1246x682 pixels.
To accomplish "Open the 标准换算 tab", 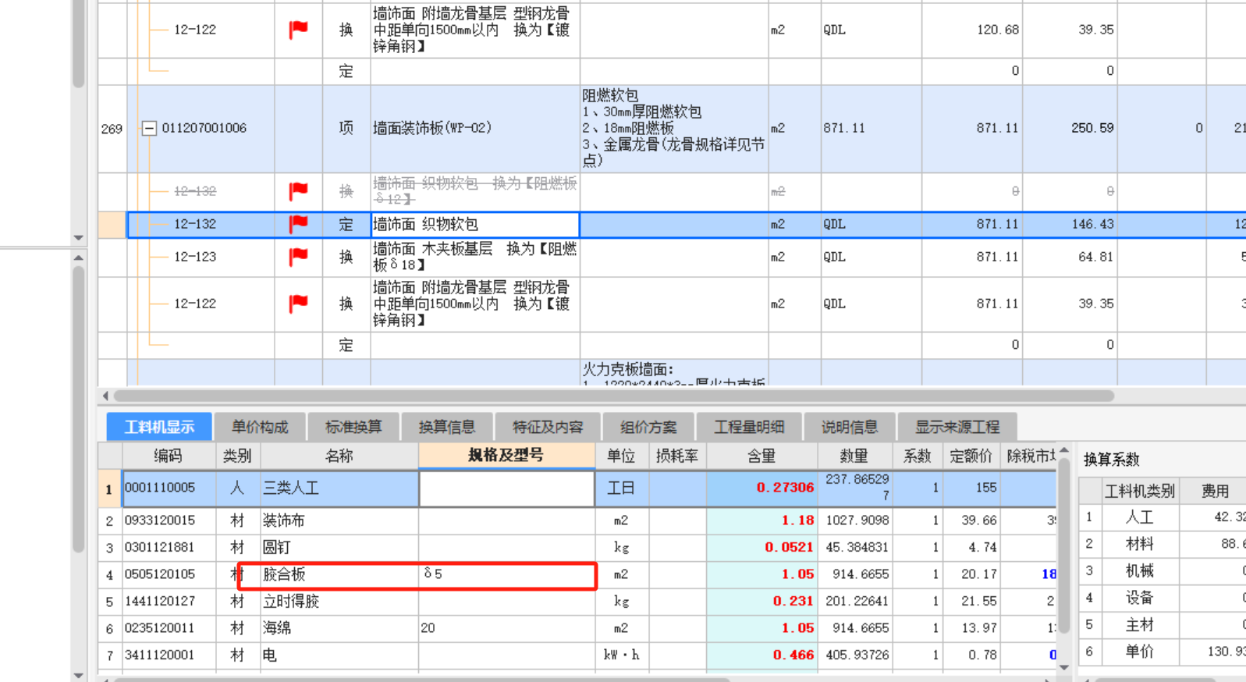I will tap(353, 427).
